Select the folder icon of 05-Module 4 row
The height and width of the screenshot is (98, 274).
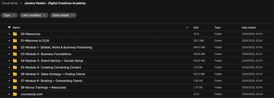click(x=15, y=67)
